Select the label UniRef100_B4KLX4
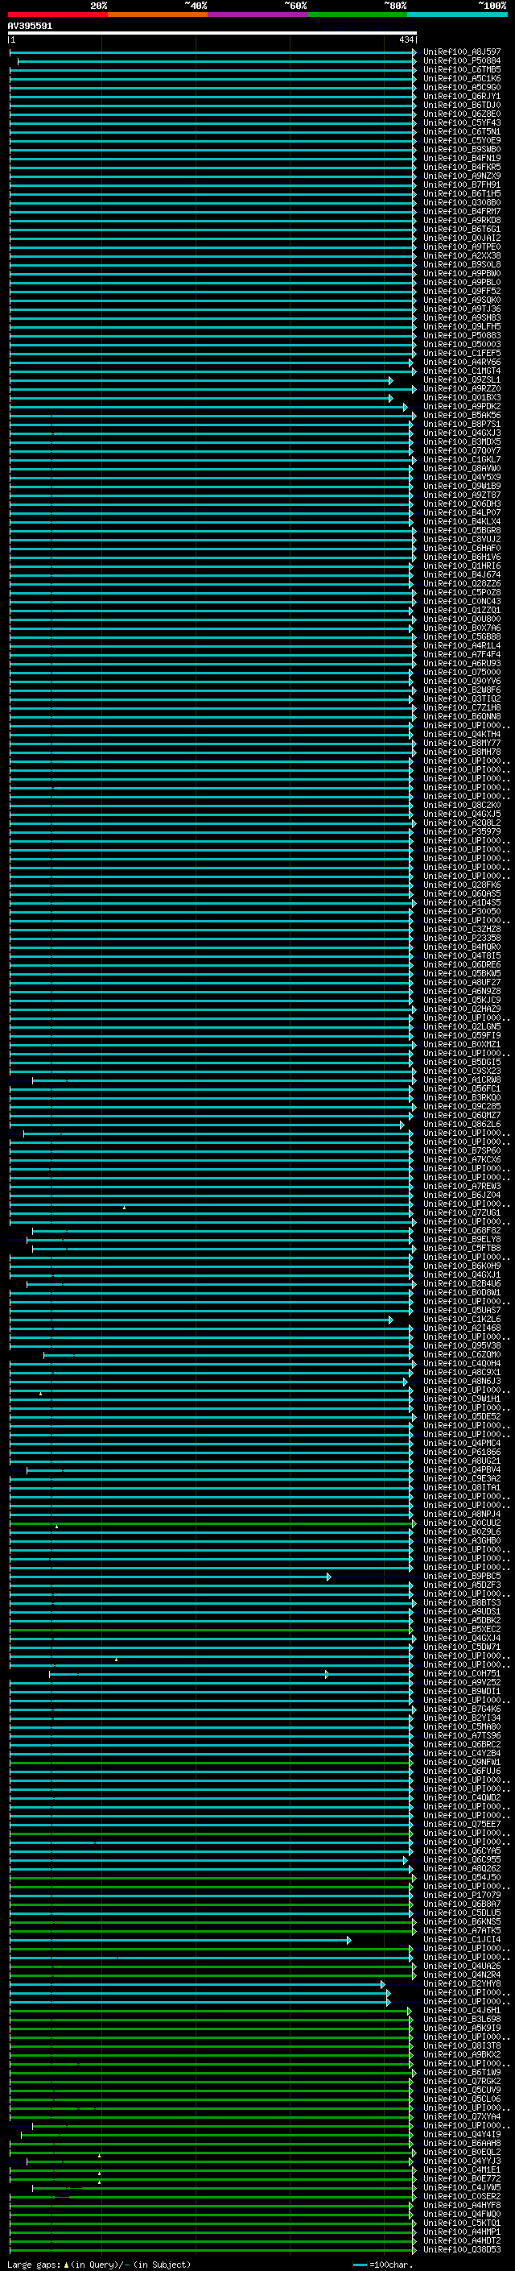The image size is (515, 2271). 461,522
